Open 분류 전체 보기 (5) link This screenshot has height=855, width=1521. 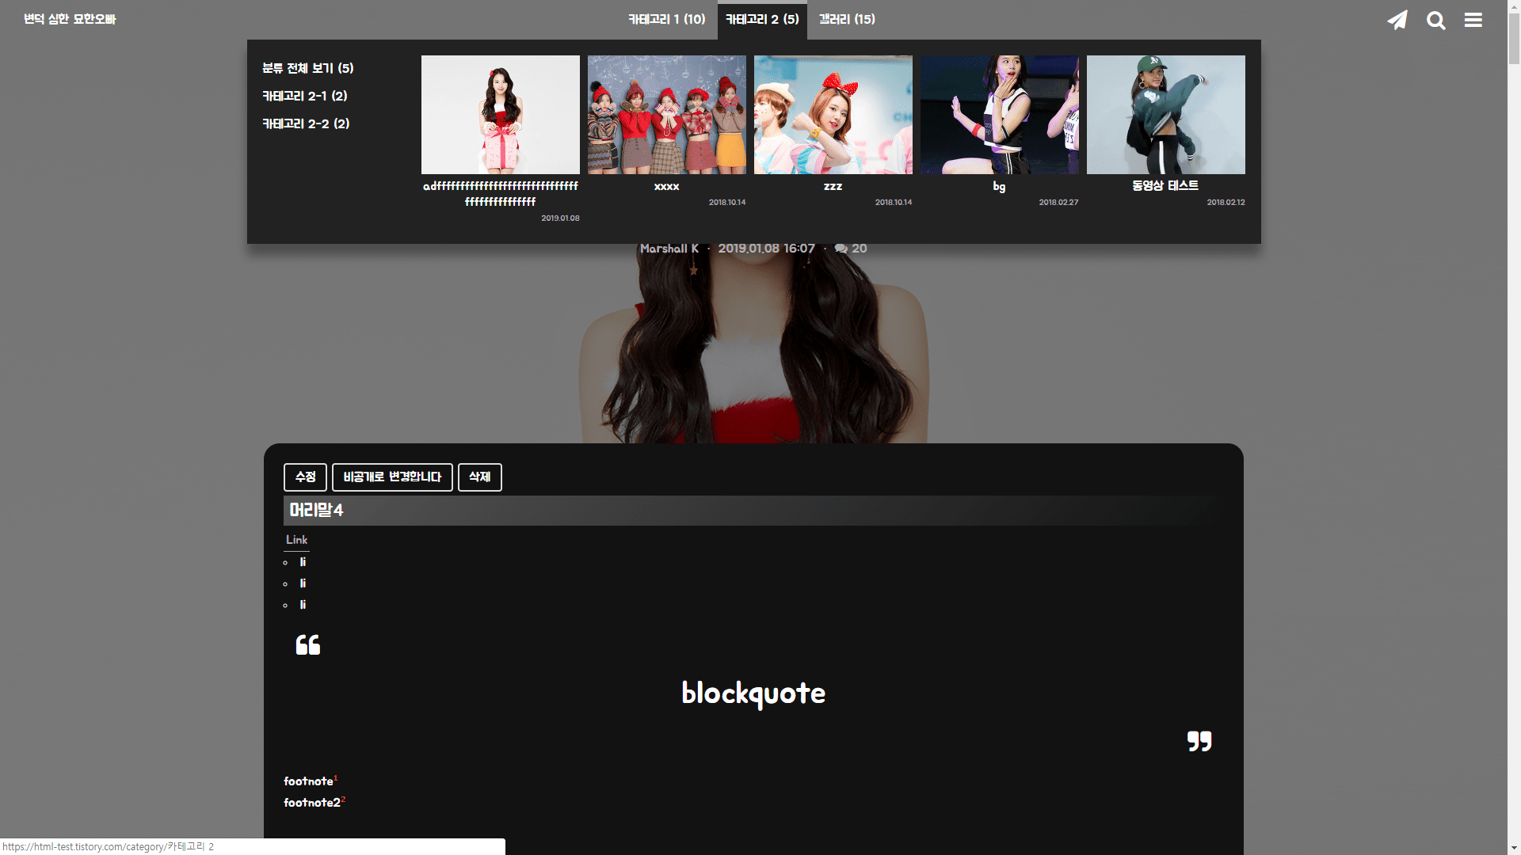[307, 68]
